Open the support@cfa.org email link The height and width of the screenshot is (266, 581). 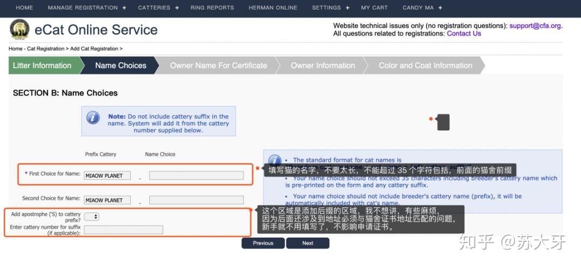click(x=535, y=26)
